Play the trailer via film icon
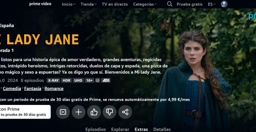 (63, 112)
